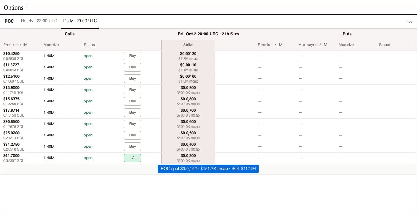Buy the $0.00120 strike call

(x=133, y=56)
